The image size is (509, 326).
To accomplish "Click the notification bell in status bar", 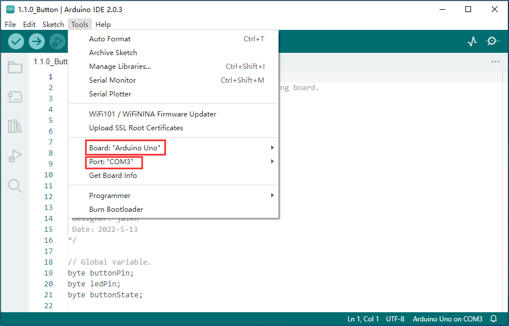I will pos(493,319).
